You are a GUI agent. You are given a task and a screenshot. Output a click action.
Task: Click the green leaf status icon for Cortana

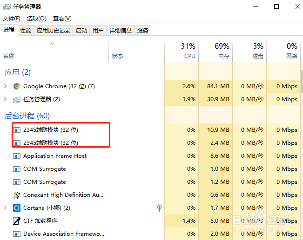[x=160, y=208]
